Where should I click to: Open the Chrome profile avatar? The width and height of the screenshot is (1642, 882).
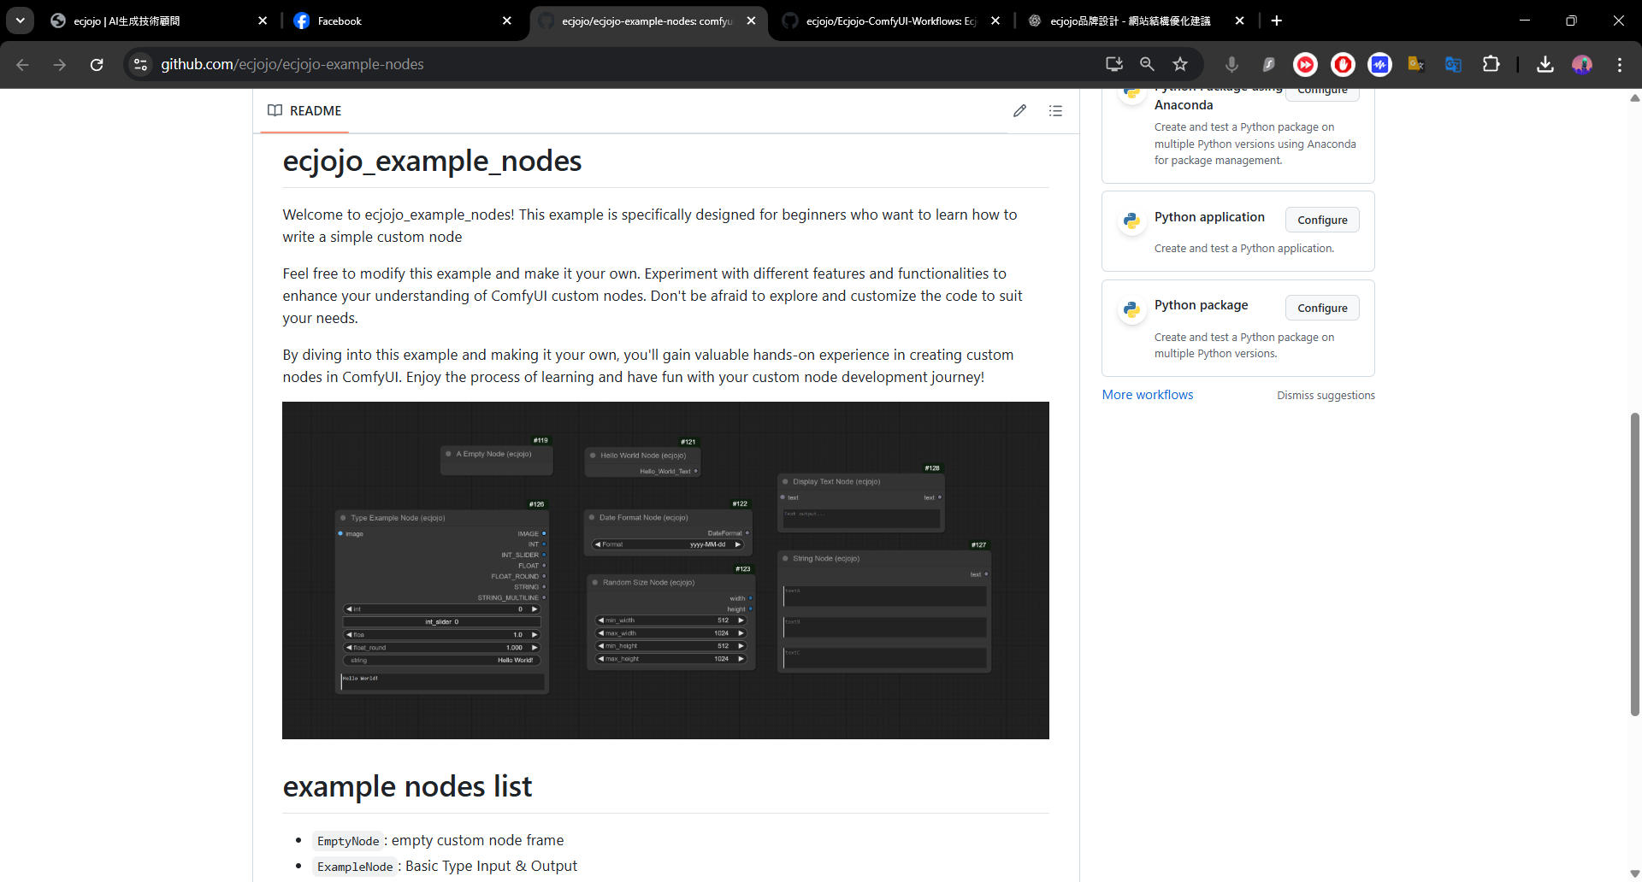point(1582,64)
